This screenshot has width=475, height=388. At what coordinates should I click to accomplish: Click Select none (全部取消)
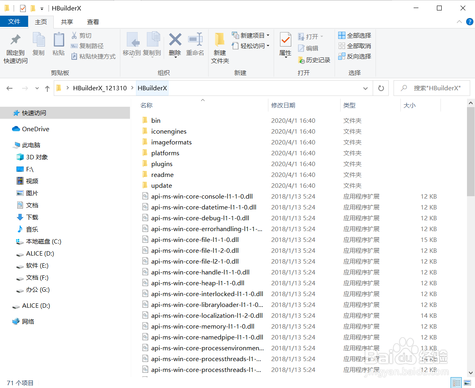click(x=355, y=46)
